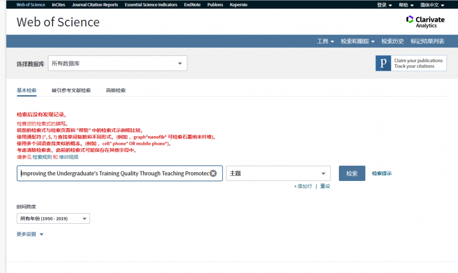
Task: Open the 所有年份 (1950 - 2019) timespan dropdown
Action: pos(53,219)
